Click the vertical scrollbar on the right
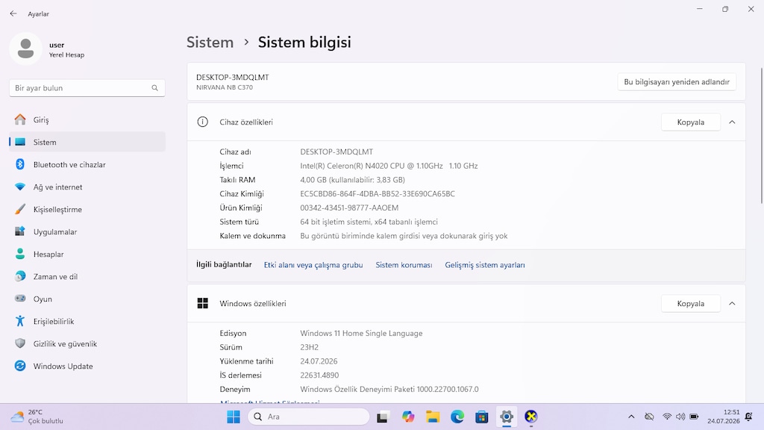764x430 pixels. pos(761,136)
